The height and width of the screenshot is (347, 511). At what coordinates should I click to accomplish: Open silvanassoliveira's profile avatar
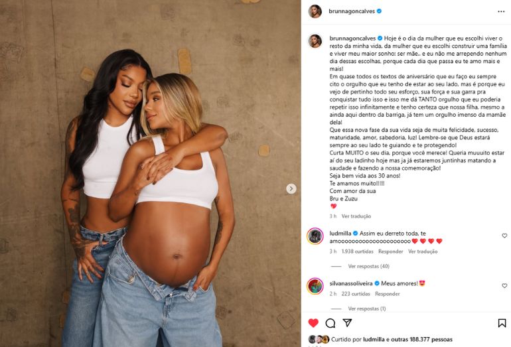click(x=315, y=286)
